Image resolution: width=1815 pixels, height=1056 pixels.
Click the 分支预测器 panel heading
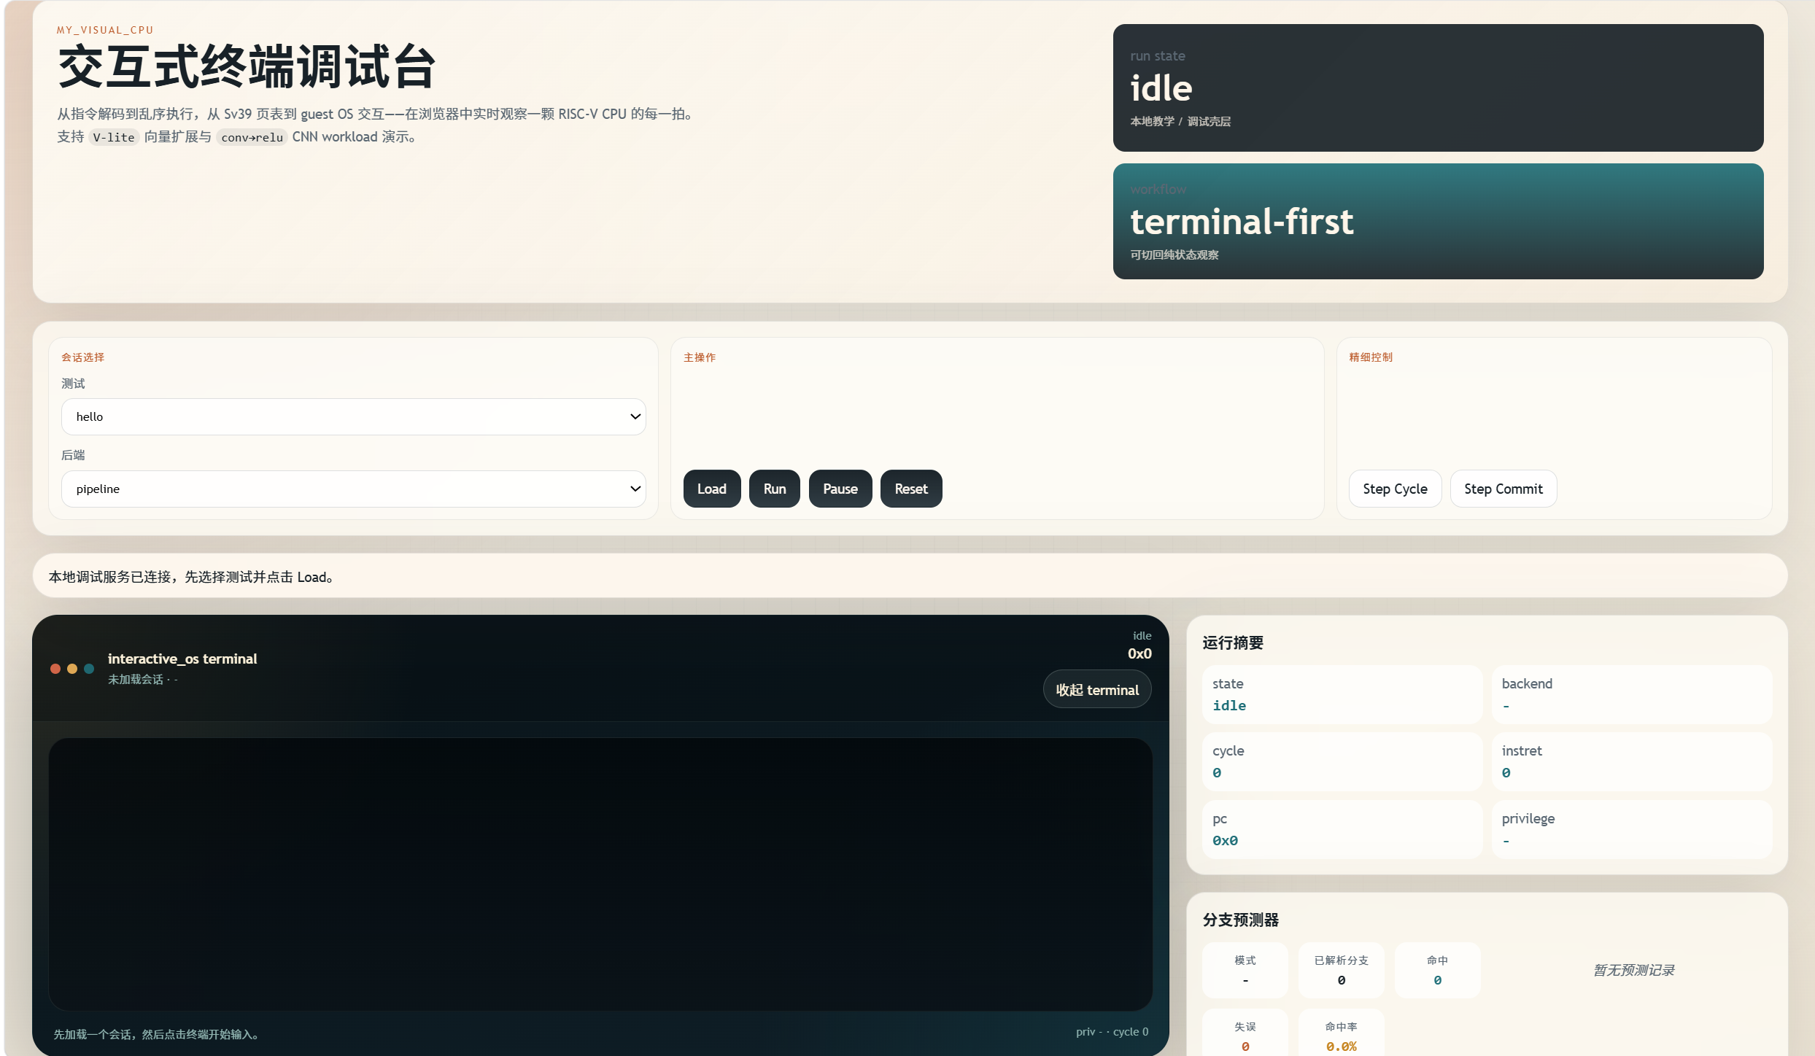1241,920
